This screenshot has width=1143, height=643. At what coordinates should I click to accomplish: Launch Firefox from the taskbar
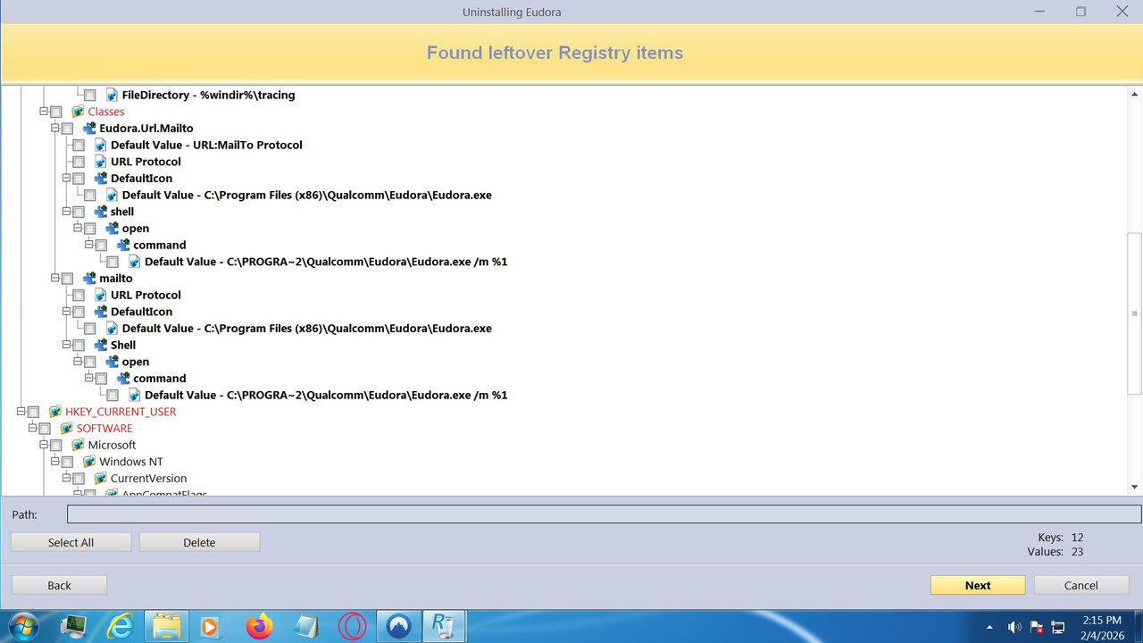point(259,627)
